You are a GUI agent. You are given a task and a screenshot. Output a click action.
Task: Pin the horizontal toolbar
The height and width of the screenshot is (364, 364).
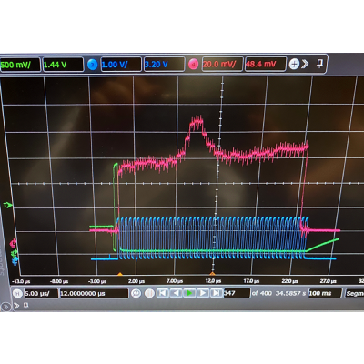click(26, 306)
